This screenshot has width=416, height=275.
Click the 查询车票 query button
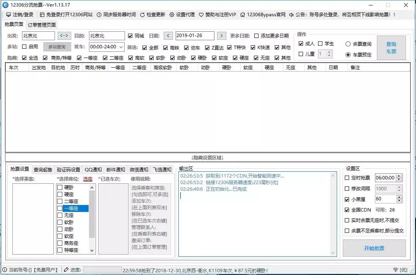[x=391, y=46]
